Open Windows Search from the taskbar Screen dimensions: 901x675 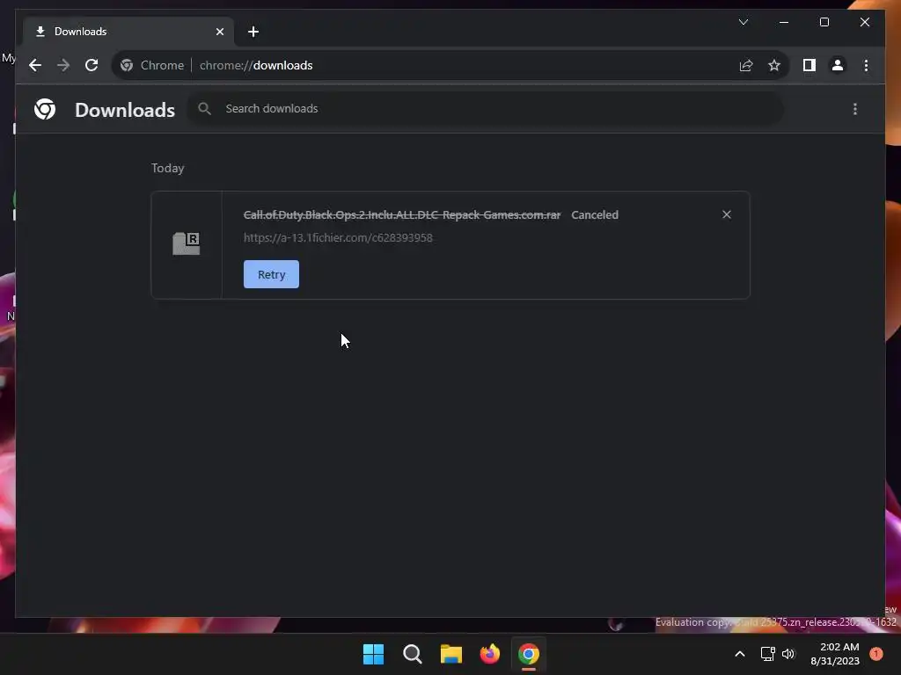[x=412, y=654]
